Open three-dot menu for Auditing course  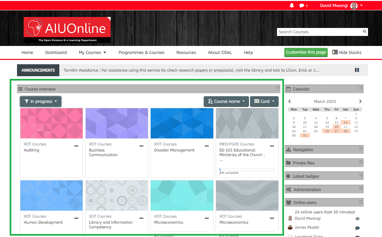click(76, 146)
